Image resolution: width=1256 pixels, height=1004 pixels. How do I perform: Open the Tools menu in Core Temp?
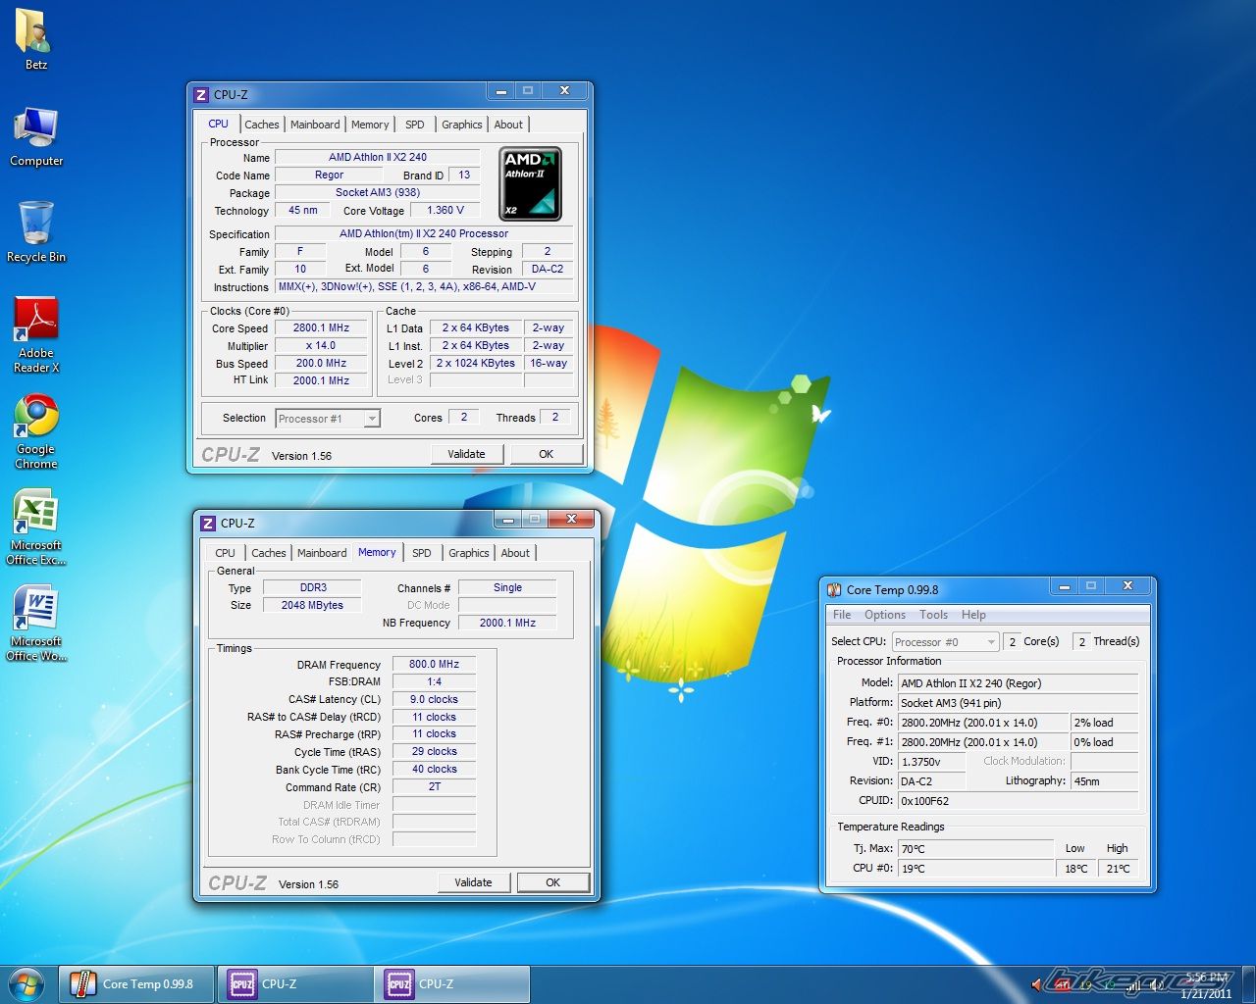pyautogui.click(x=933, y=615)
